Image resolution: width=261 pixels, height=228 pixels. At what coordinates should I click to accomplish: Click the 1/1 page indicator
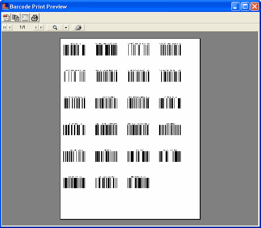22,27
